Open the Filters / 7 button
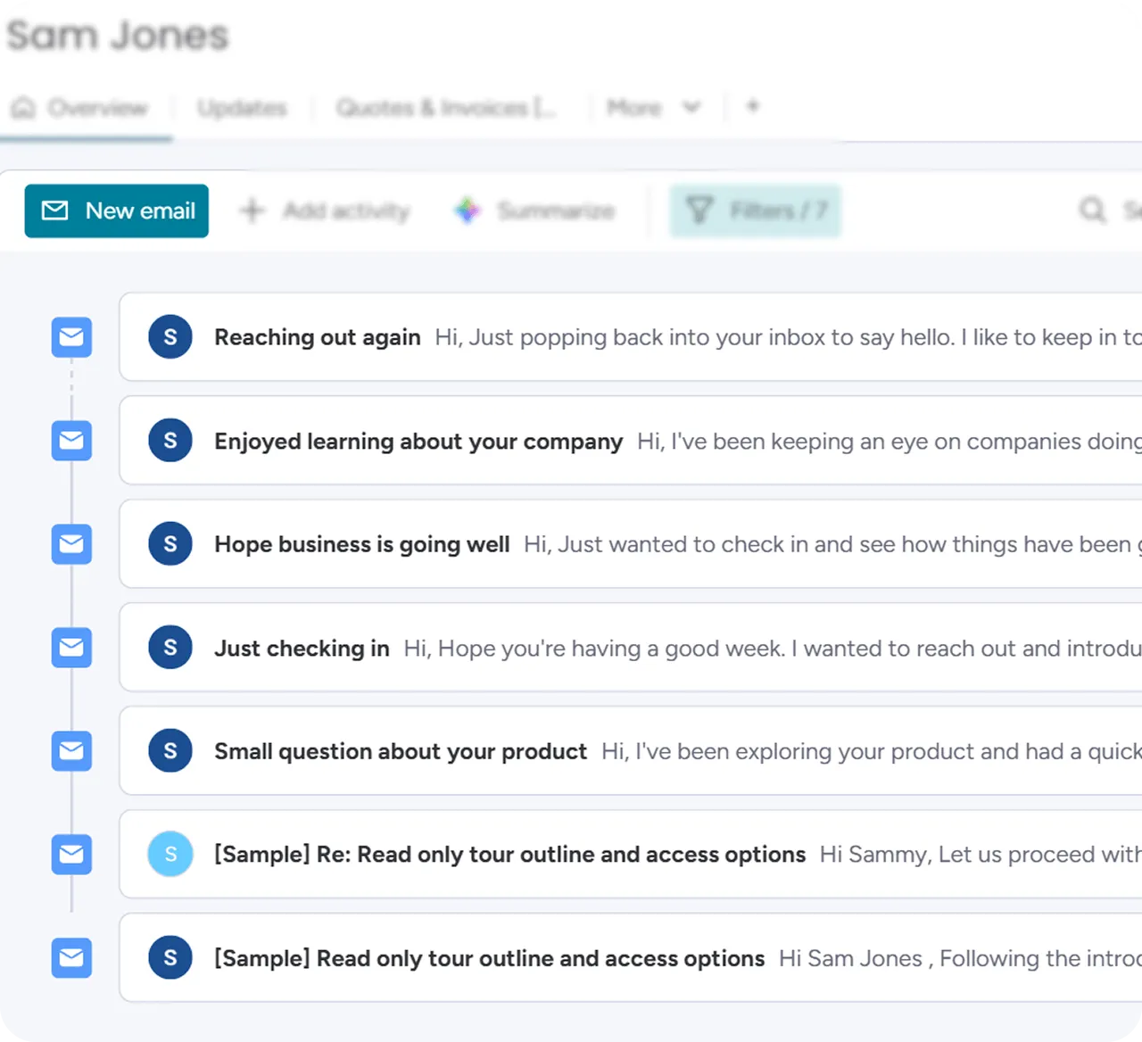The width and height of the screenshot is (1142, 1042). pyautogui.click(x=756, y=211)
